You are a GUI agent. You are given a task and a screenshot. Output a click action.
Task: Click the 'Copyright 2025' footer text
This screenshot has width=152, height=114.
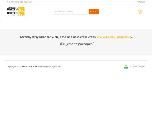[14, 66]
